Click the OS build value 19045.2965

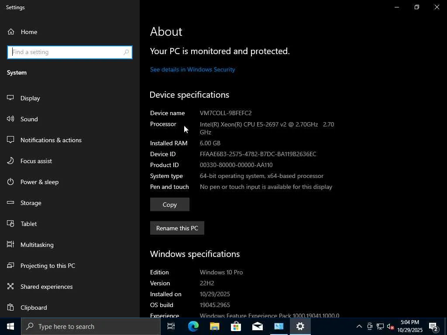click(x=215, y=305)
